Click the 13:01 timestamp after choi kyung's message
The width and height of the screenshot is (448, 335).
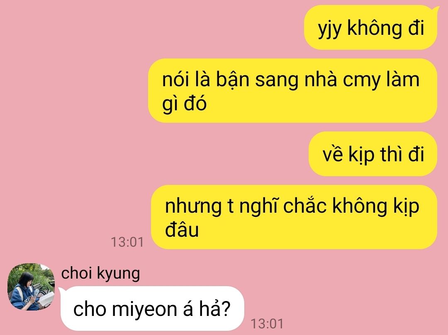[267, 324]
